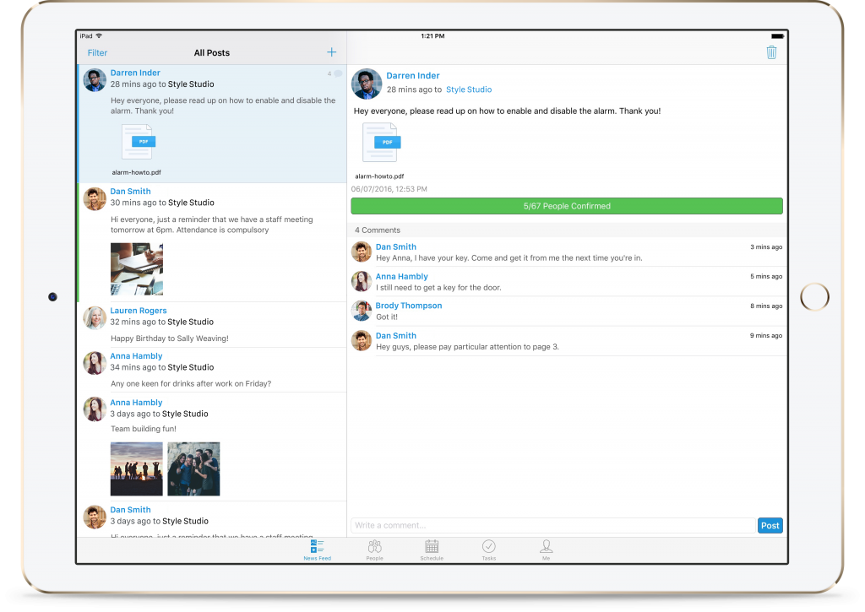The width and height of the screenshot is (865, 612).
Task: Tap Lauren Rogers' profile picture
Action: (x=95, y=317)
